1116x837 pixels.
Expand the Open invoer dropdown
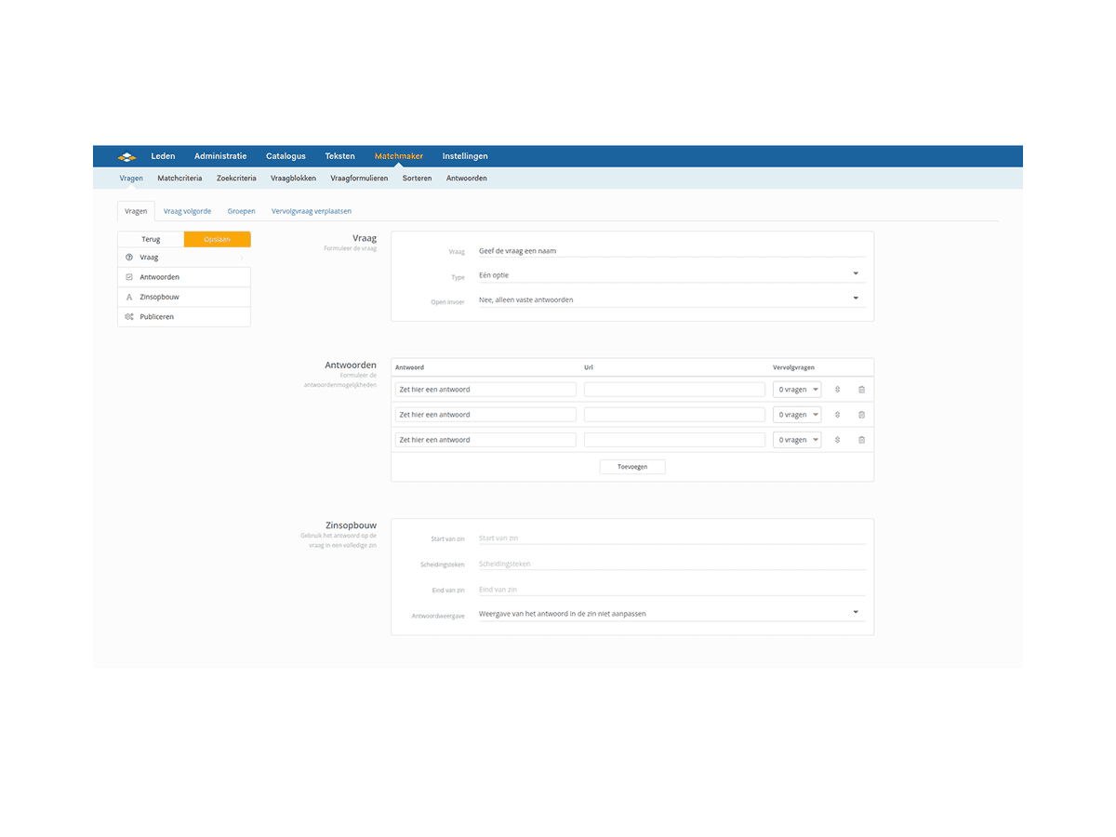(x=671, y=299)
